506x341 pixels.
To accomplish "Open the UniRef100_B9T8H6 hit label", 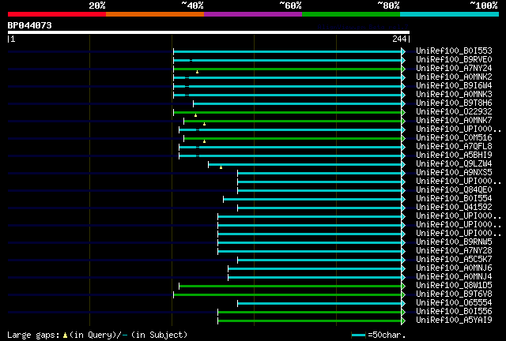I will tap(454, 103).
